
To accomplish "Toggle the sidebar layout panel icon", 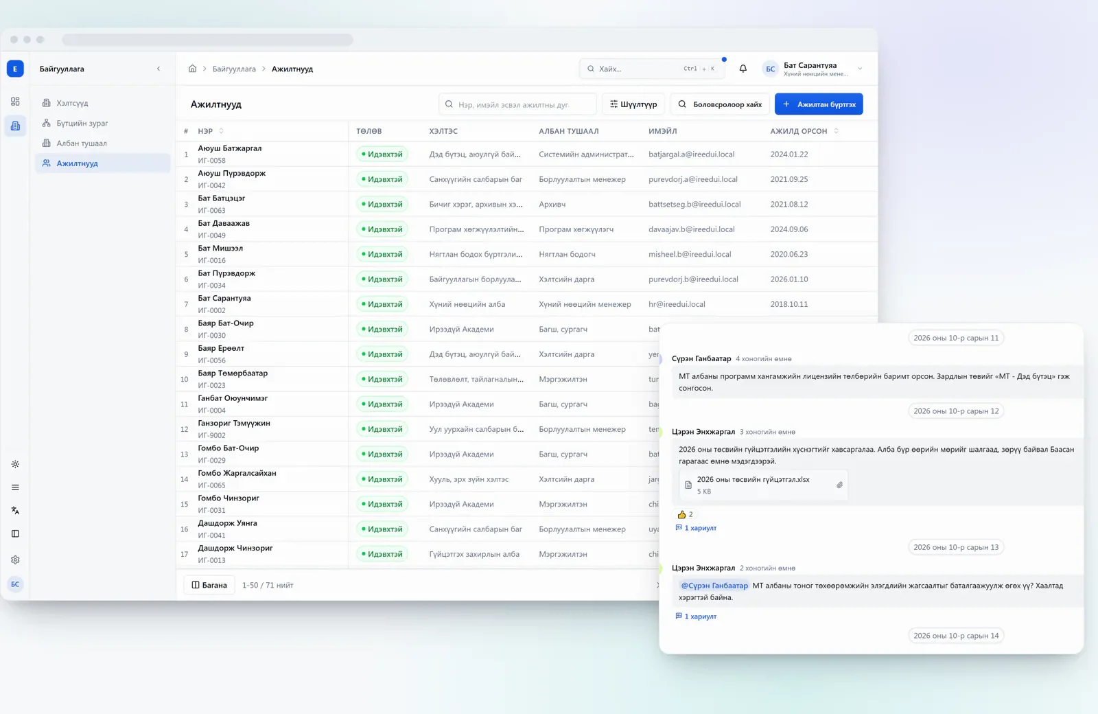I will (15, 533).
